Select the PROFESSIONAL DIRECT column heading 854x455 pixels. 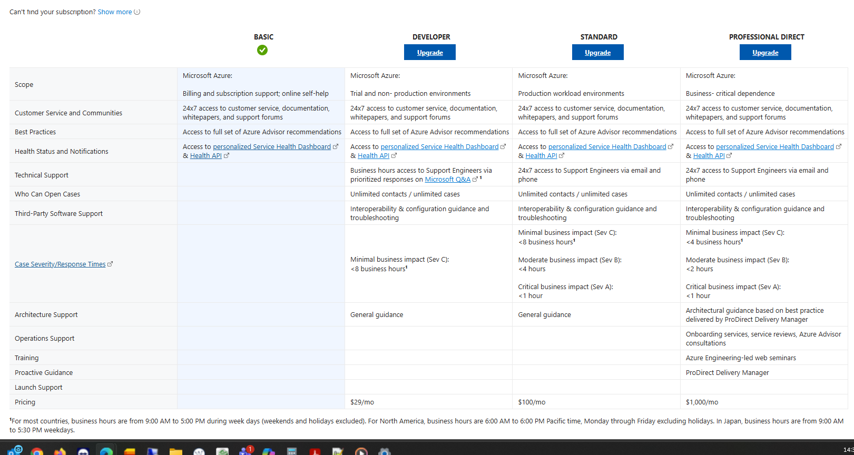(767, 37)
